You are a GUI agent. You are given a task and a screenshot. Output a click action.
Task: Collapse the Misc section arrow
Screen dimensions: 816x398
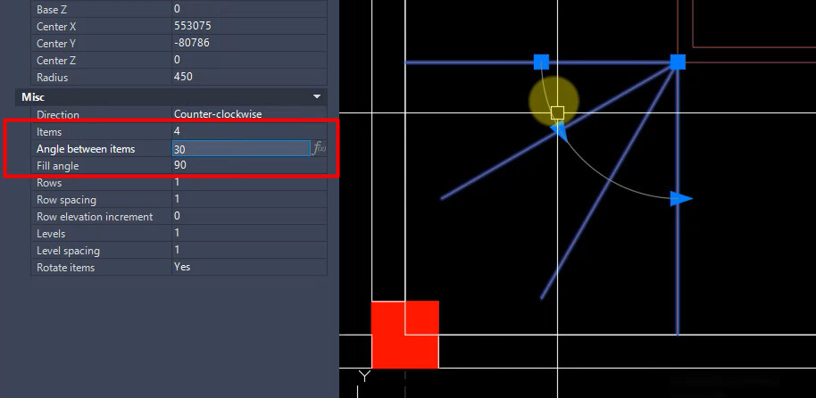click(x=316, y=96)
